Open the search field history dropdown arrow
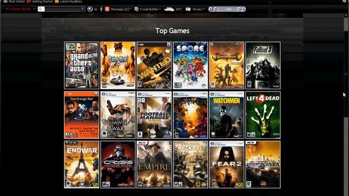The image size is (349, 196). [x=82, y=9]
